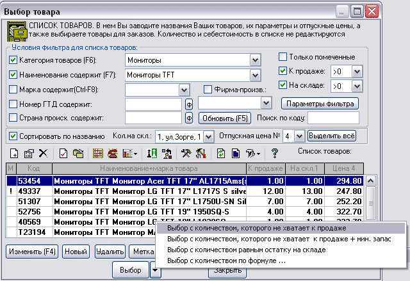Enable Номер ГТД содержит checkbox
The image size is (410, 281).
click(13, 104)
